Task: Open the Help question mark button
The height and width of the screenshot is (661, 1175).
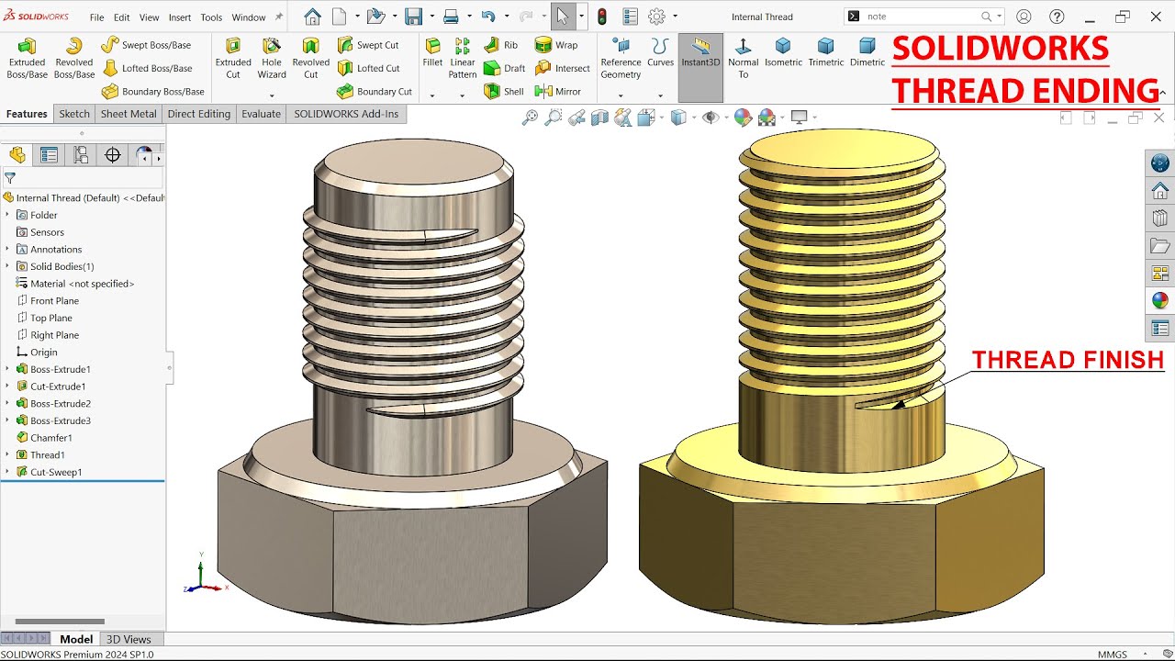Action: tap(1057, 17)
